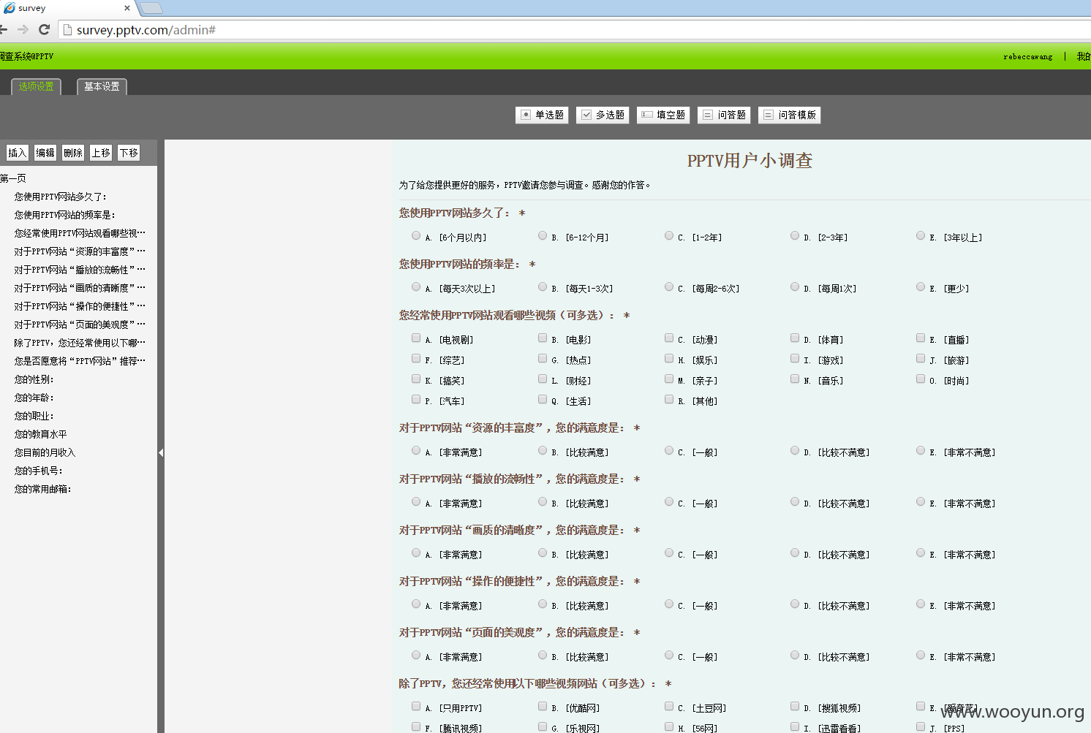Select outline item 您的性别
1091x733 pixels.
pos(34,379)
